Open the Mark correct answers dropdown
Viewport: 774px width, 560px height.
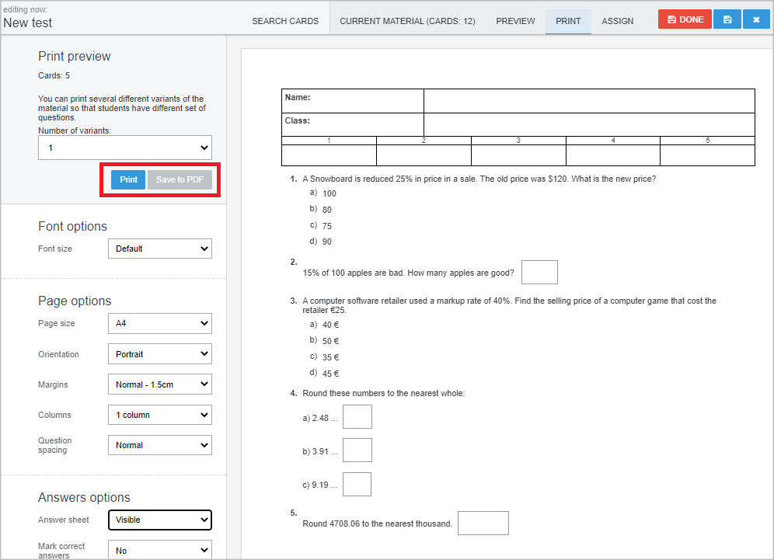[x=160, y=550]
